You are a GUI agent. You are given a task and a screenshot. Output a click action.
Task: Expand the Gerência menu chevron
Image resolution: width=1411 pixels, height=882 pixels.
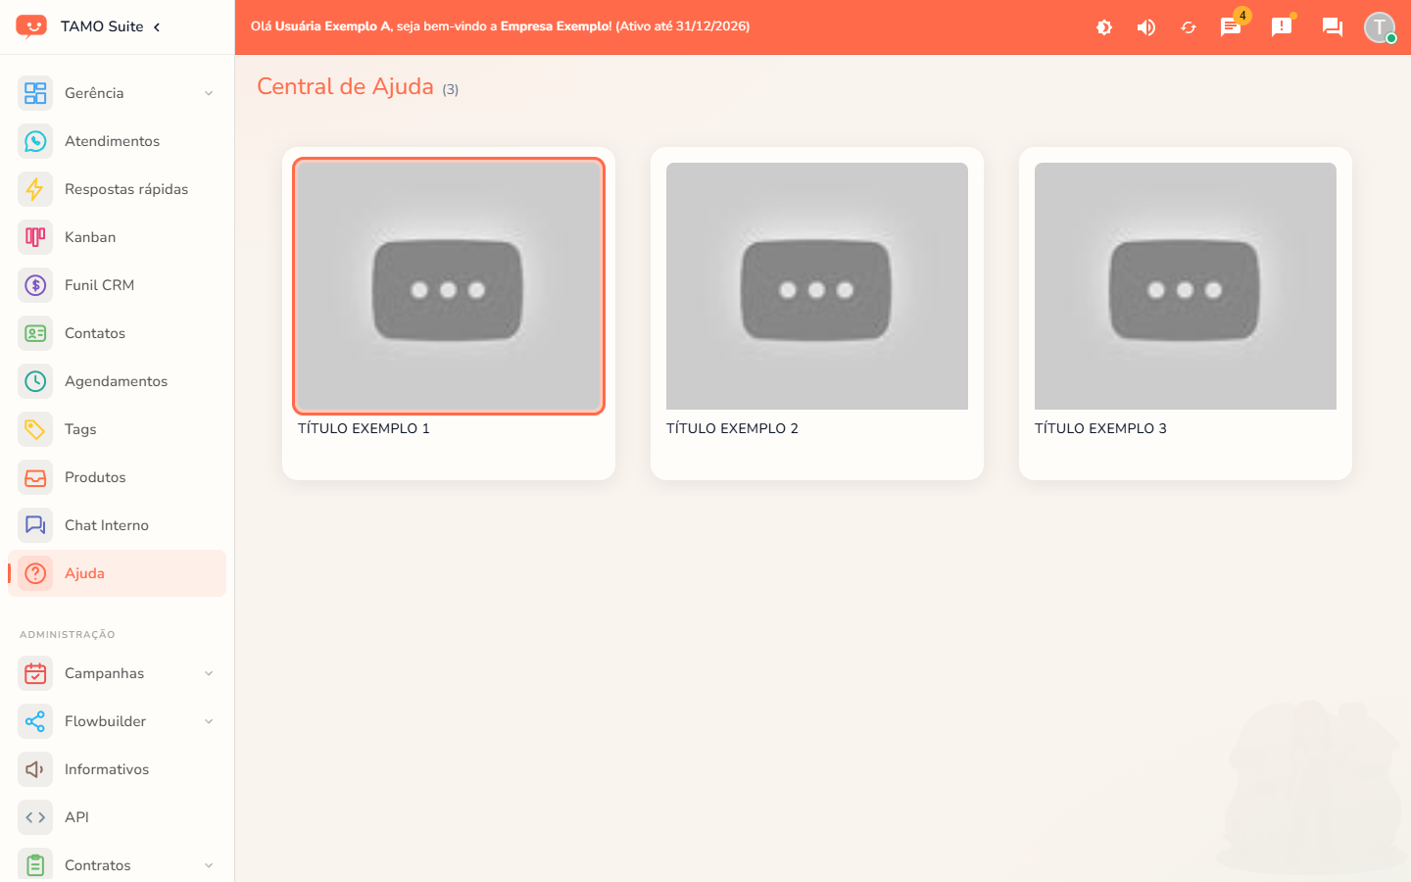tap(209, 93)
